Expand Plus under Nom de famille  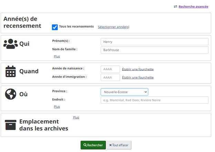point(57,56)
